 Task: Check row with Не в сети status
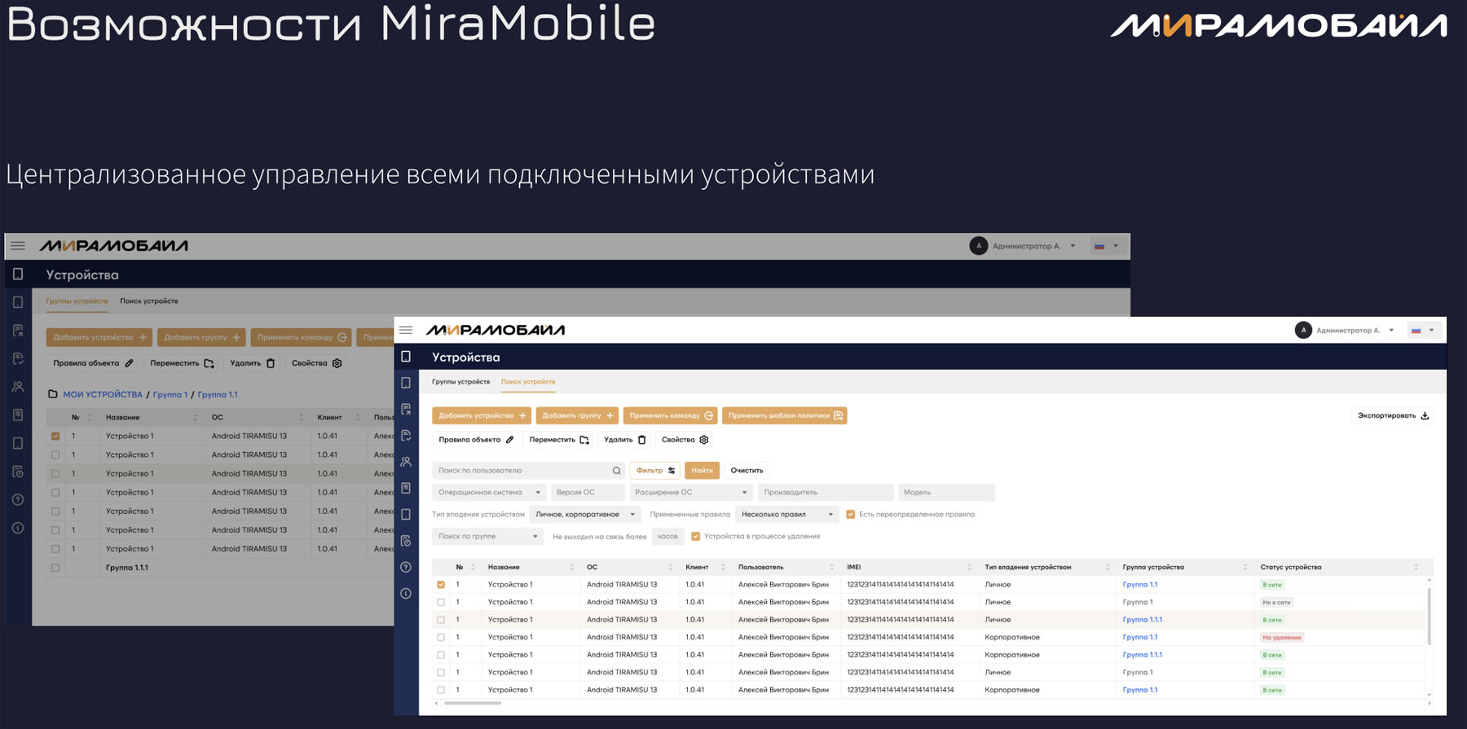(x=441, y=603)
